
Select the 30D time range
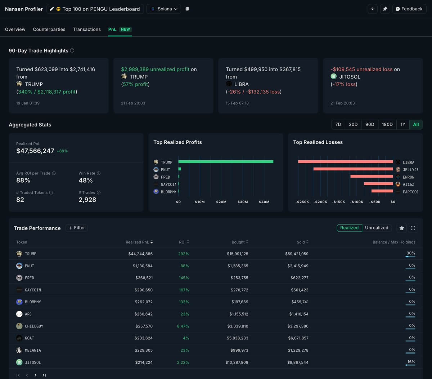click(353, 125)
